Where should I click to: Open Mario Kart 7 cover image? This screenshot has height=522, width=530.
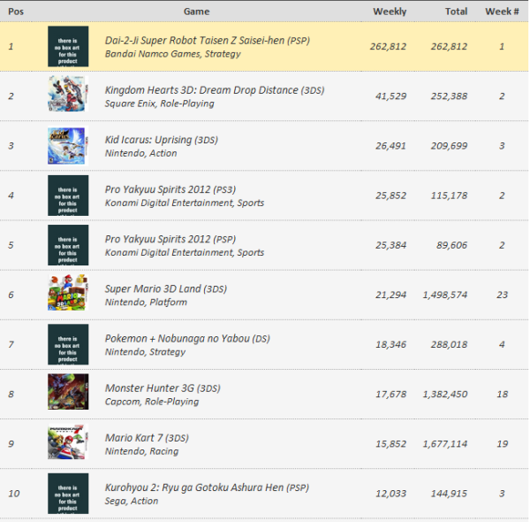point(68,443)
